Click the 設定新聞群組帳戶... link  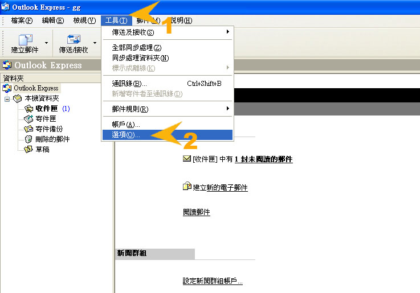pos(213,281)
